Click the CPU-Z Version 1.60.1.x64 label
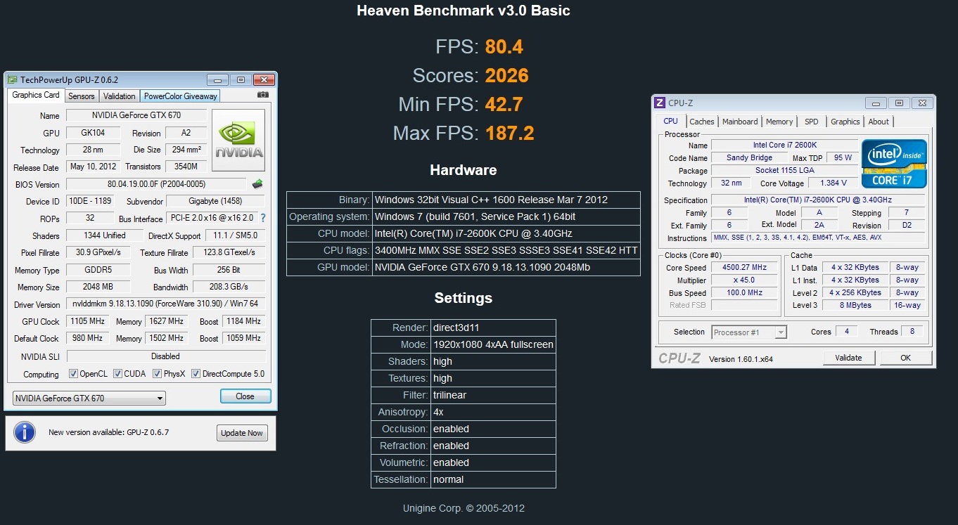Image resolution: width=958 pixels, height=525 pixels. 741,358
